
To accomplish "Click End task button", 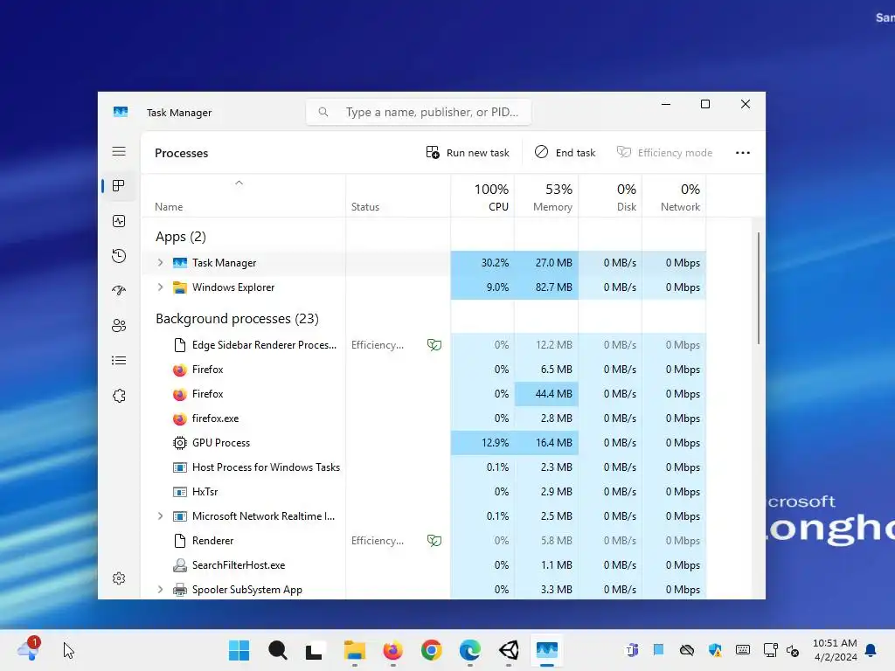I will click(x=565, y=152).
